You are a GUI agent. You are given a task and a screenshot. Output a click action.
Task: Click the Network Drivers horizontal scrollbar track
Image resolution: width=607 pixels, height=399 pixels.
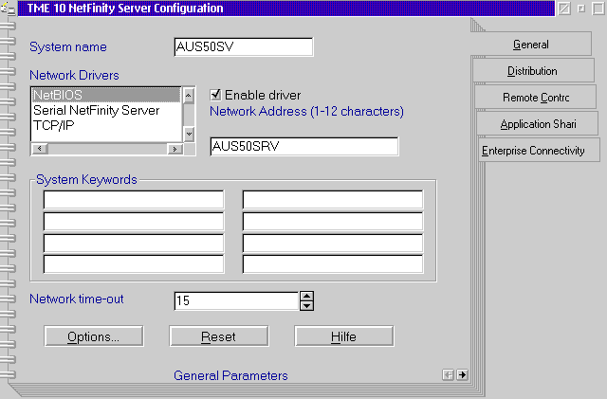[107, 149]
